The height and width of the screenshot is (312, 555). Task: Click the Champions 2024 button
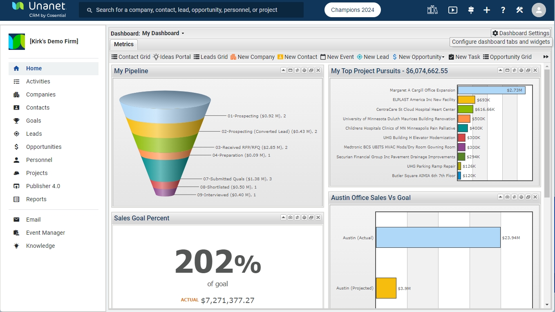point(352,10)
